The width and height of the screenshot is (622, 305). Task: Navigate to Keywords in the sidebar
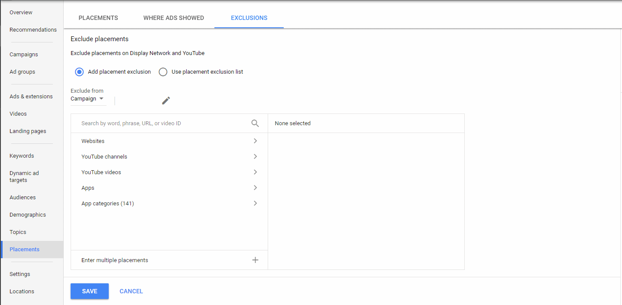click(22, 156)
